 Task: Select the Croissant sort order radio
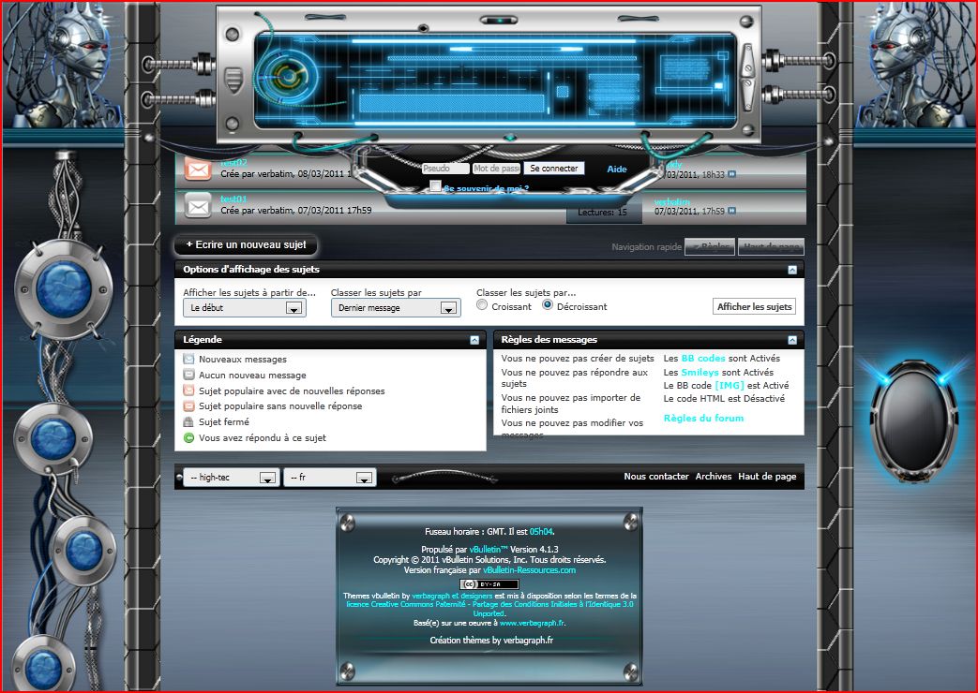click(x=482, y=305)
